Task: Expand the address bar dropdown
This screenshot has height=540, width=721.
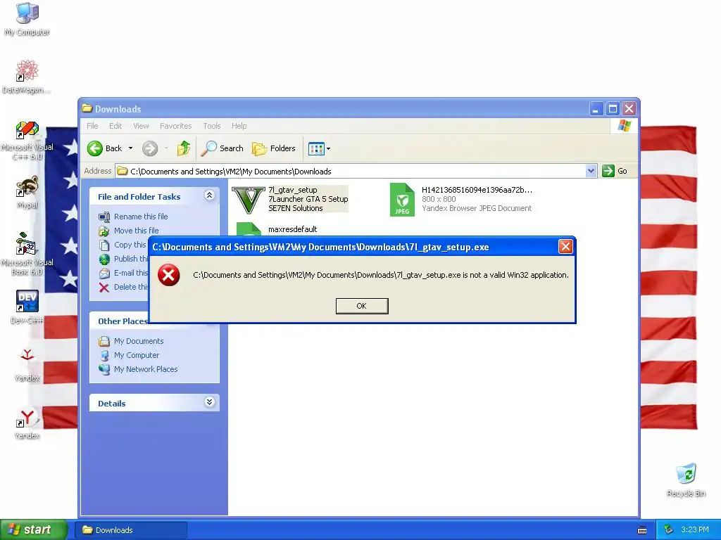Action: click(x=591, y=171)
